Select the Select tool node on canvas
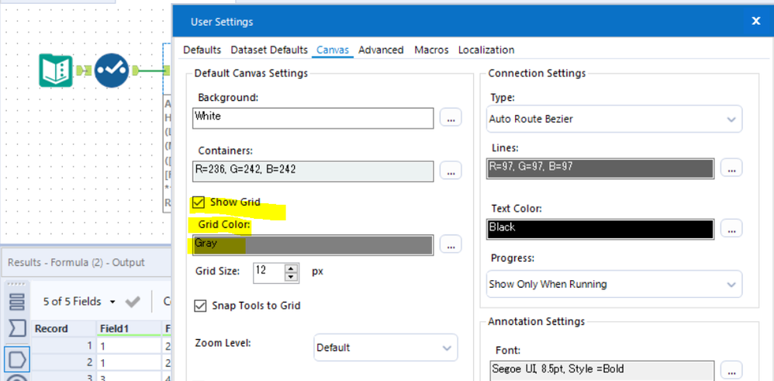774x381 pixels. click(112, 71)
